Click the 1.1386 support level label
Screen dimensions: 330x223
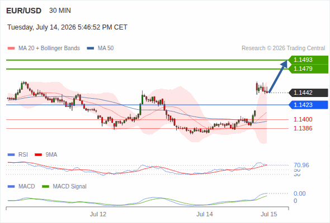303,128
